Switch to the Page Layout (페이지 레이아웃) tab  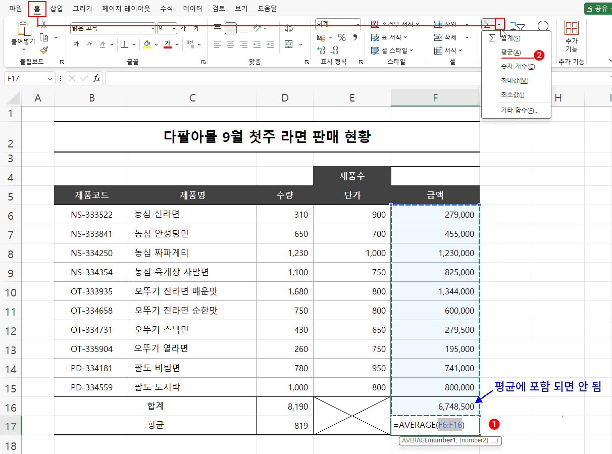click(126, 8)
